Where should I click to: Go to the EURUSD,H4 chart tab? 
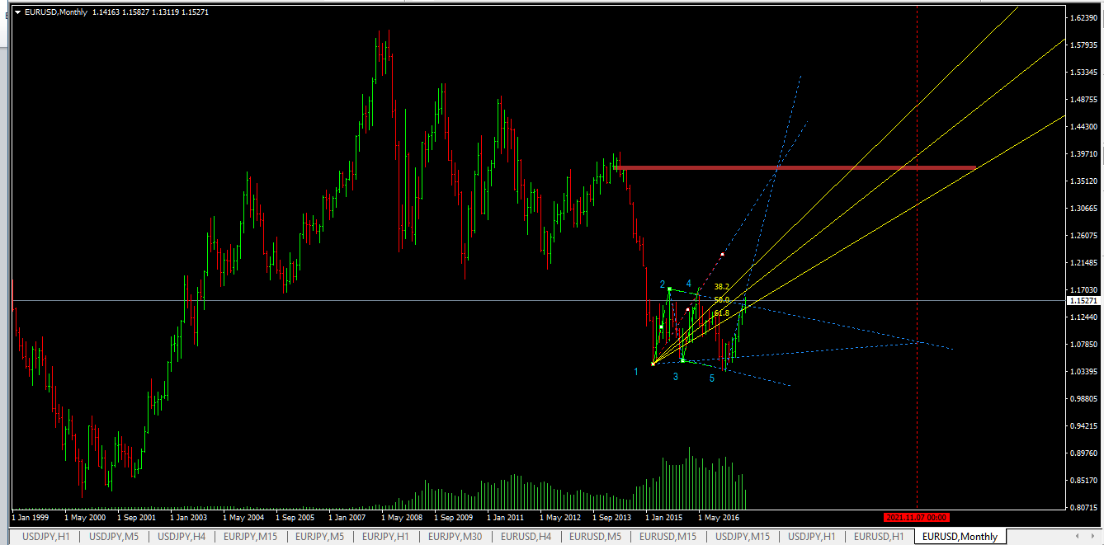coord(526,537)
